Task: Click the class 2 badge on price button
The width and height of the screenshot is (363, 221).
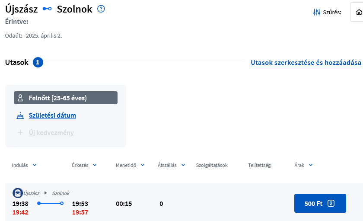Action: click(331, 203)
